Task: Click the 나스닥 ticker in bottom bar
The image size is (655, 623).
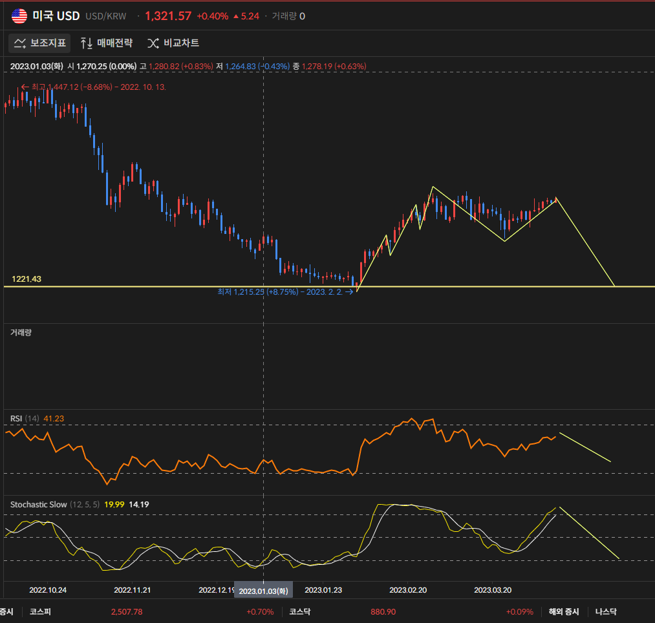Action: coord(606,612)
